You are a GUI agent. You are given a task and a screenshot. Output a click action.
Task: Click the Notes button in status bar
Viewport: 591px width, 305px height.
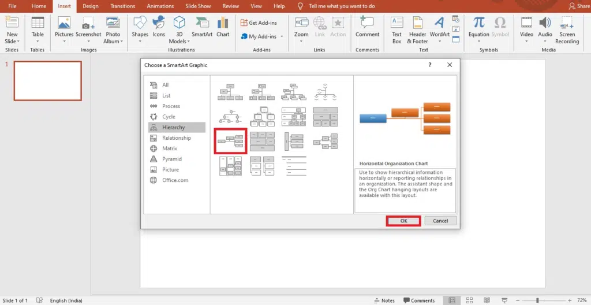pyautogui.click(x=384, y=300)
